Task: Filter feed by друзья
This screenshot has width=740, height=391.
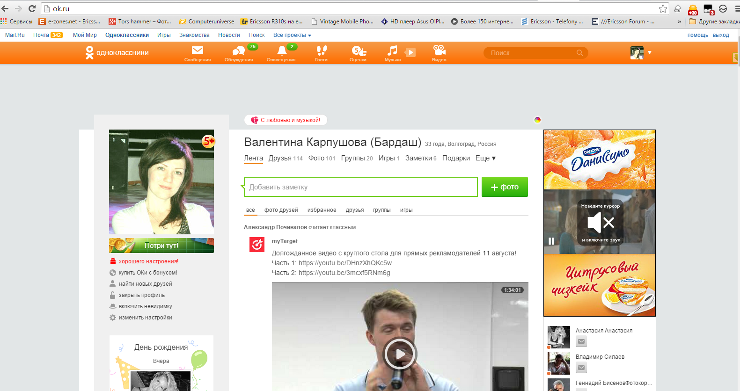Action: point(355,210)
